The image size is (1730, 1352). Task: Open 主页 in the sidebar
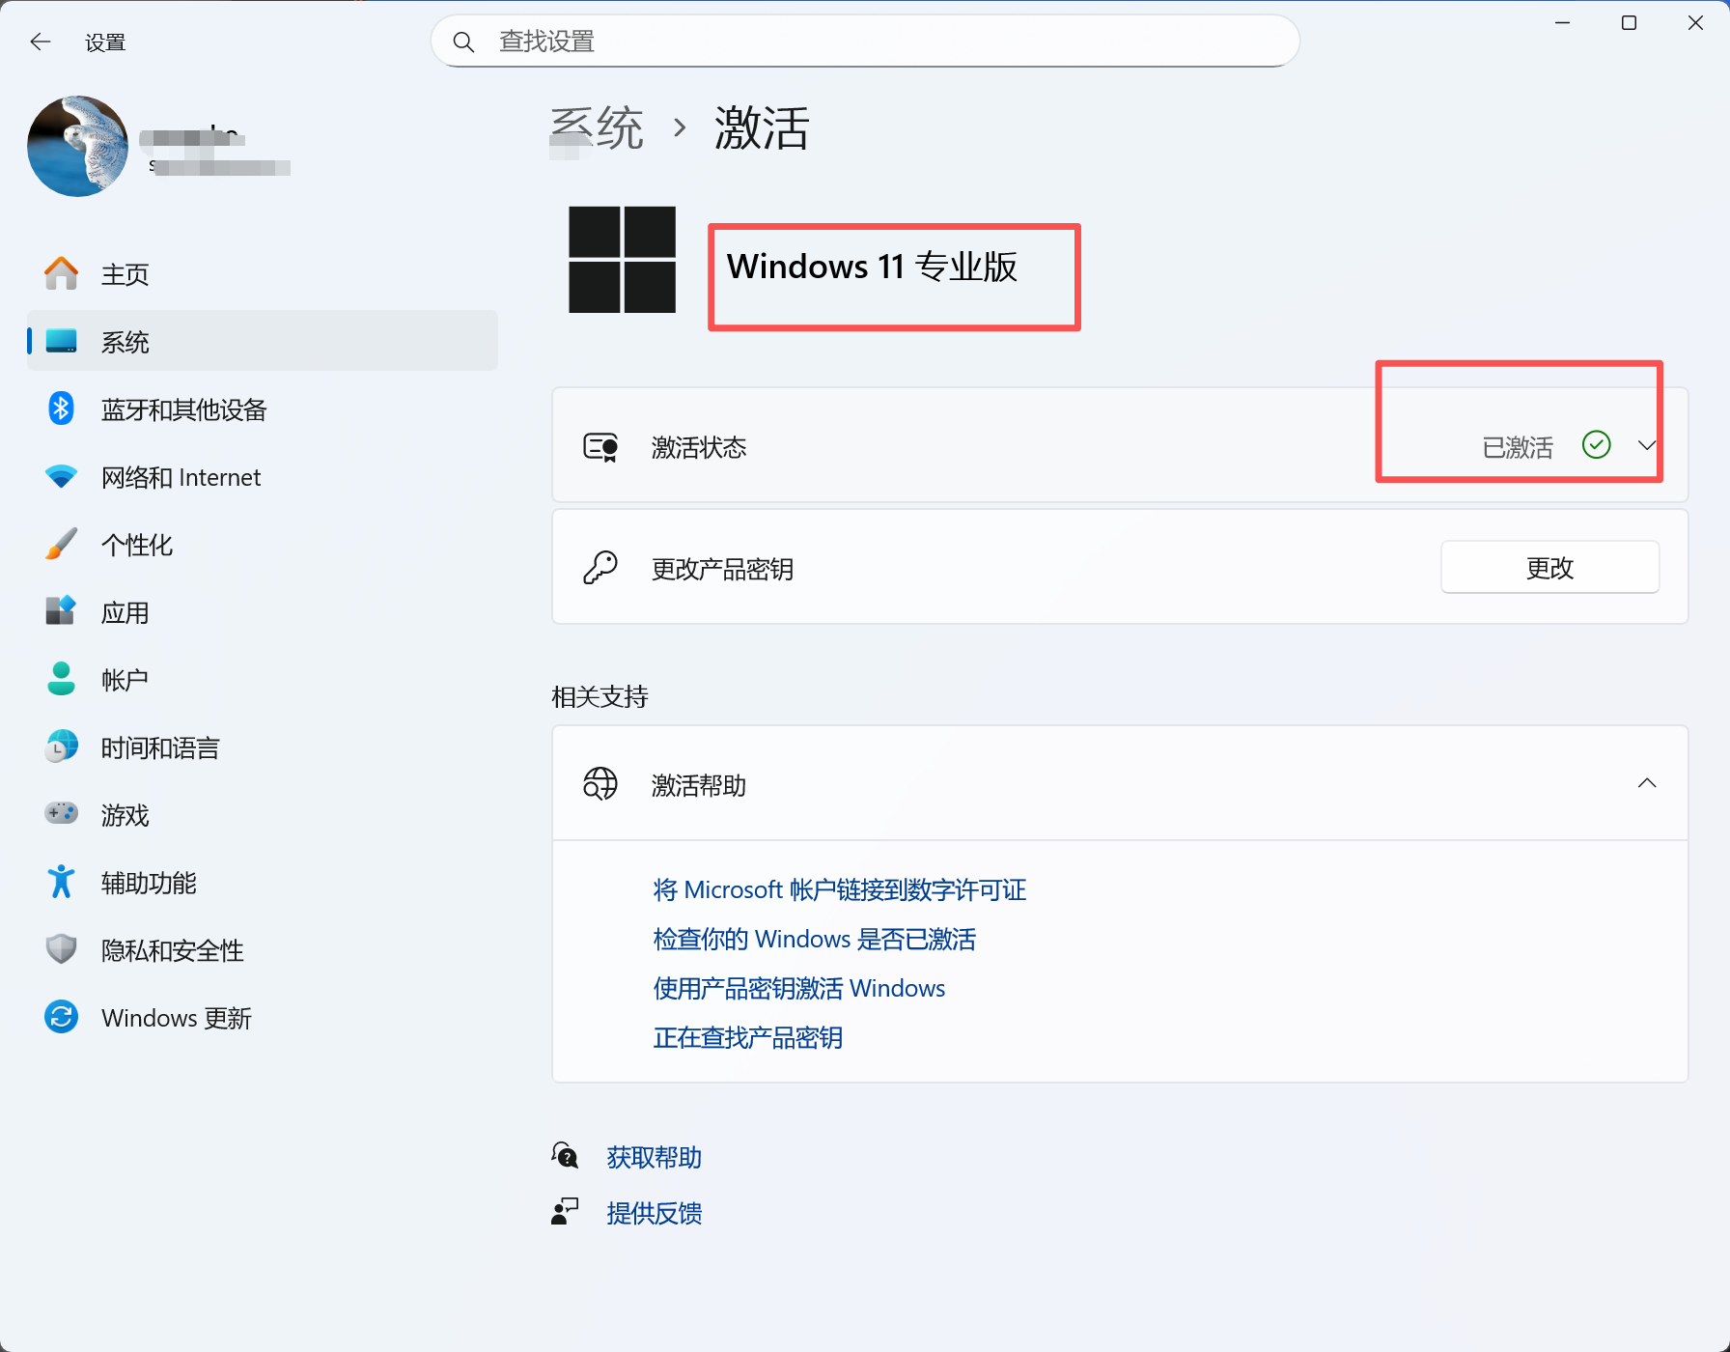point(126,274)
